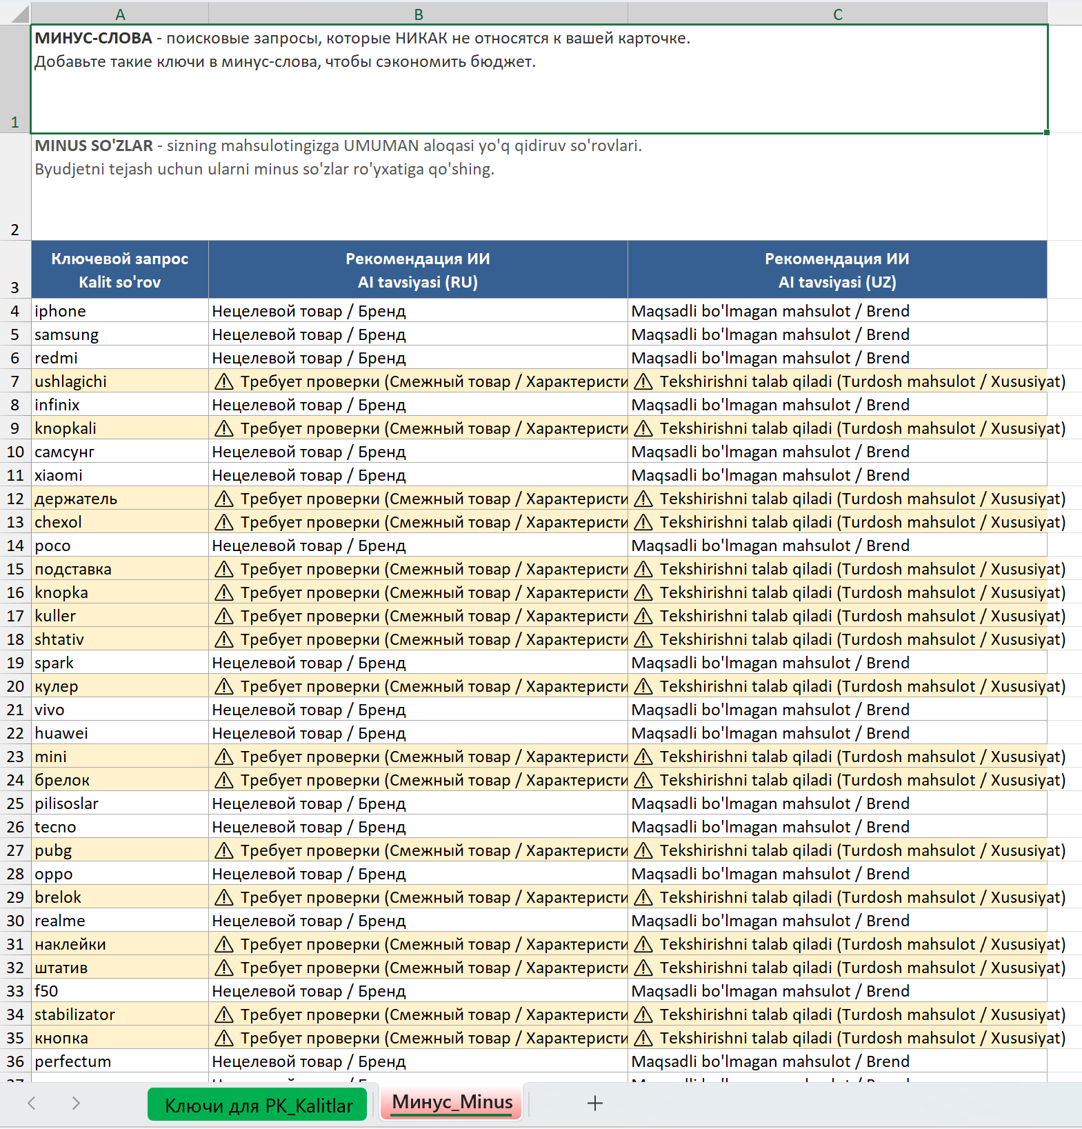The height and width of the screenshot is (1129, 1082).
Task: Click the previous sheet navigation arrow
Action: click(32, 1103)
